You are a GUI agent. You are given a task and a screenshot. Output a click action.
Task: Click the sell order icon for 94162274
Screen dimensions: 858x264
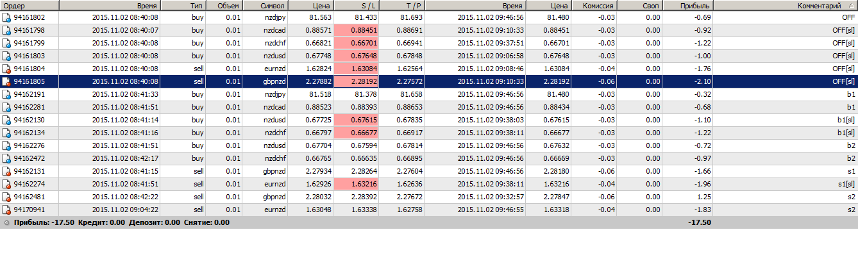6,184
